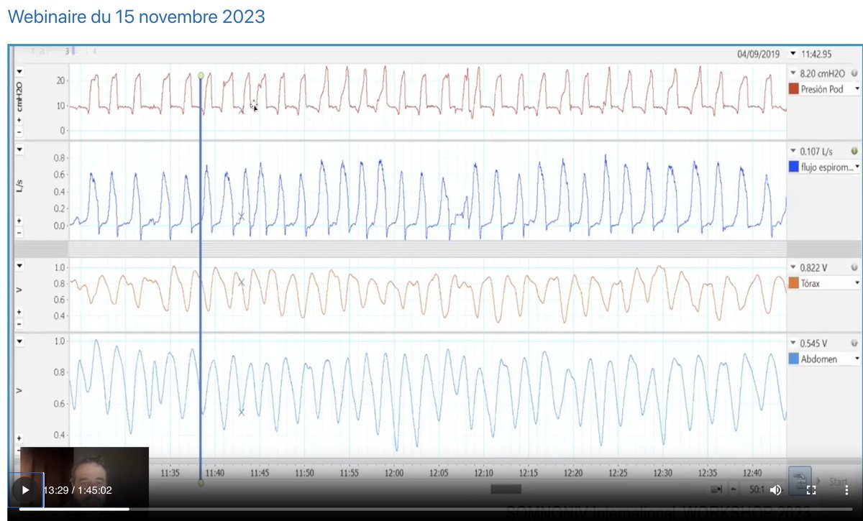
Task: Click the 13:29 / 1:45:02 video time readout
Action: [x=78, y=490]
